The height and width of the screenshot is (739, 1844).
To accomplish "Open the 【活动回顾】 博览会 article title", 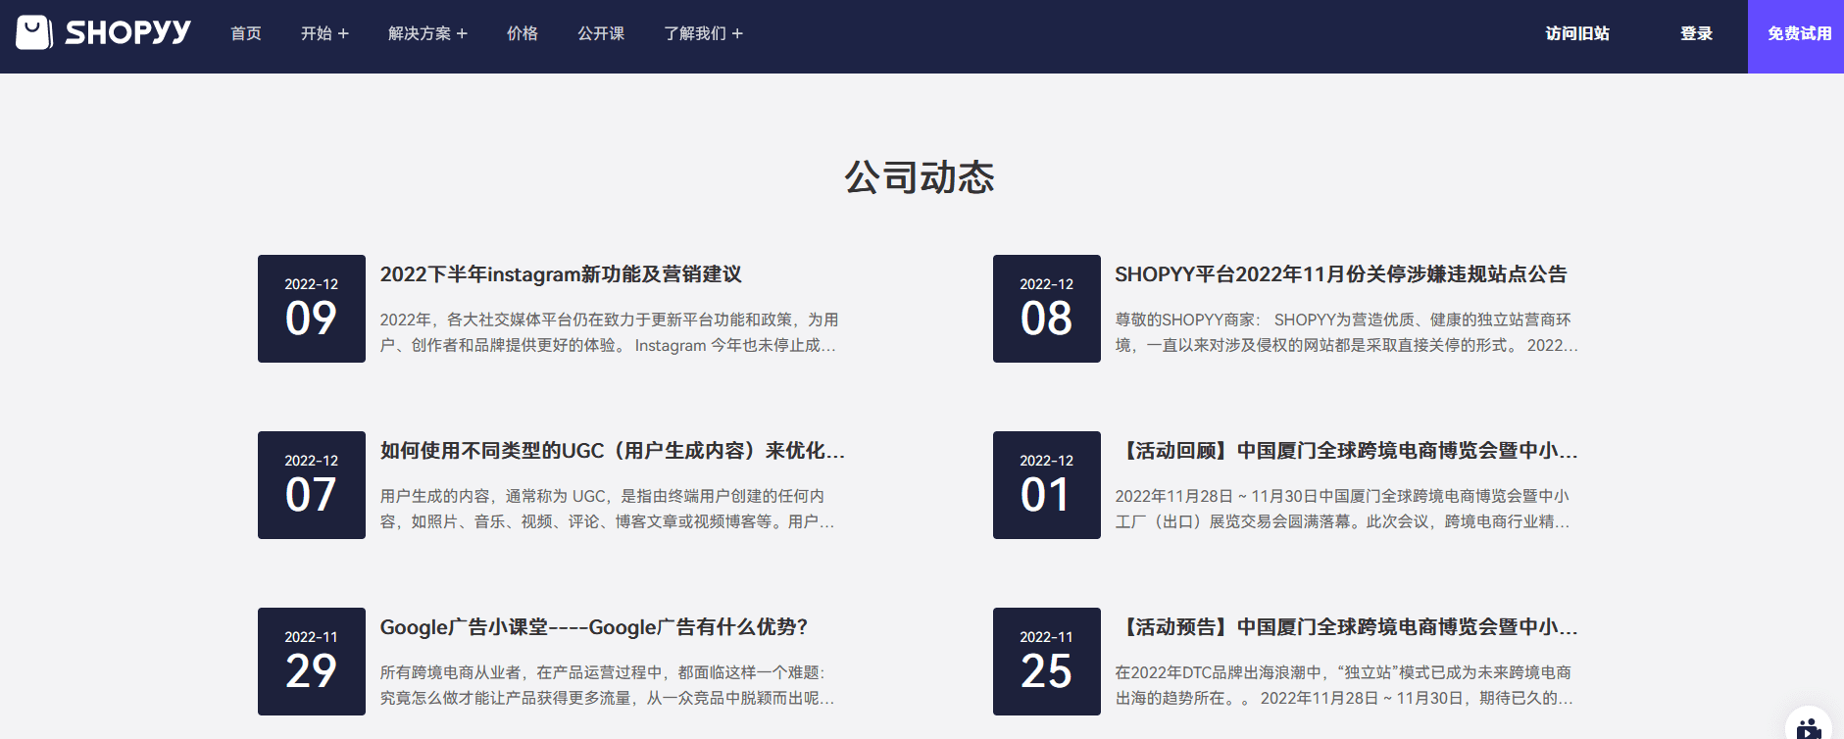I will click(1346, 451).
